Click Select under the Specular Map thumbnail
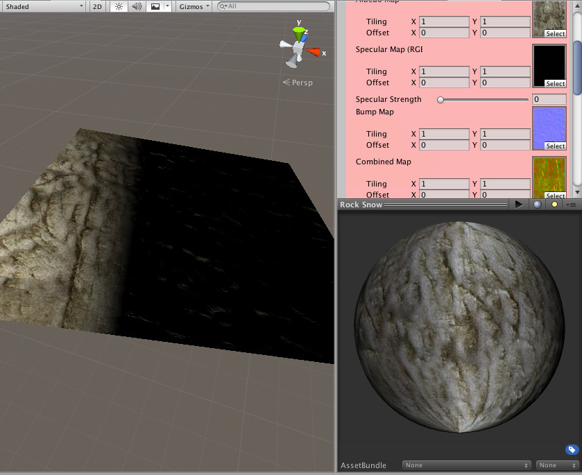Viewport: 582px width, 475px height. [x=555, y=84]
